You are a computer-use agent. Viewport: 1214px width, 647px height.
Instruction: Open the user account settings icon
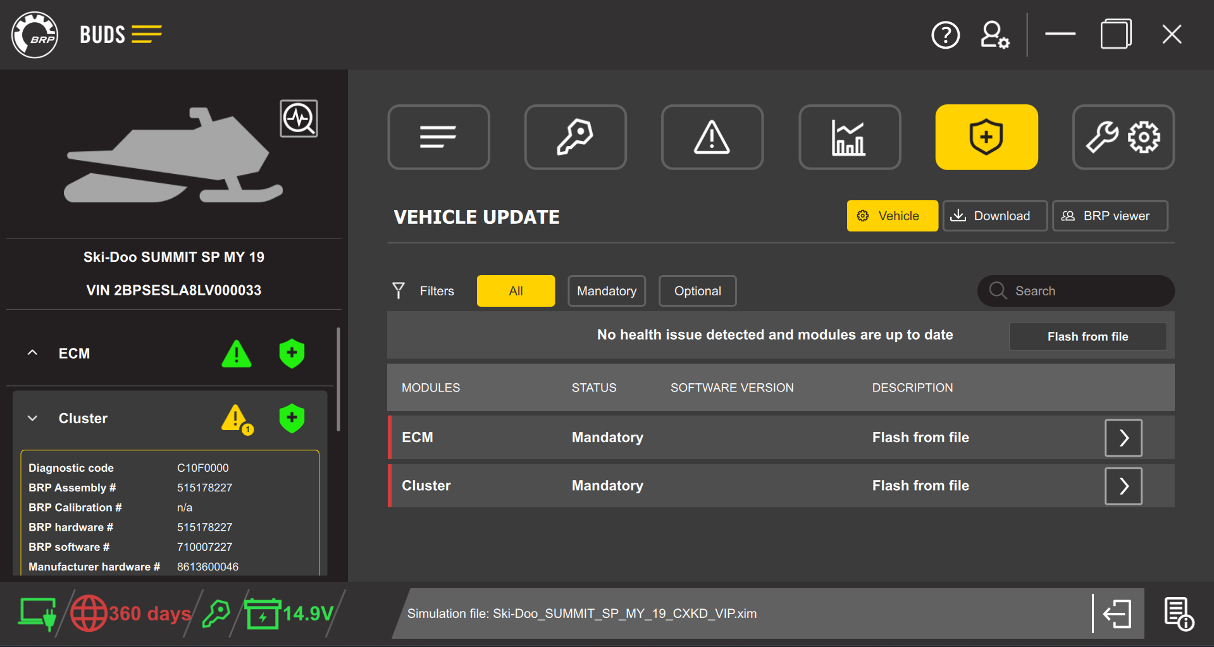coord(993,35)
